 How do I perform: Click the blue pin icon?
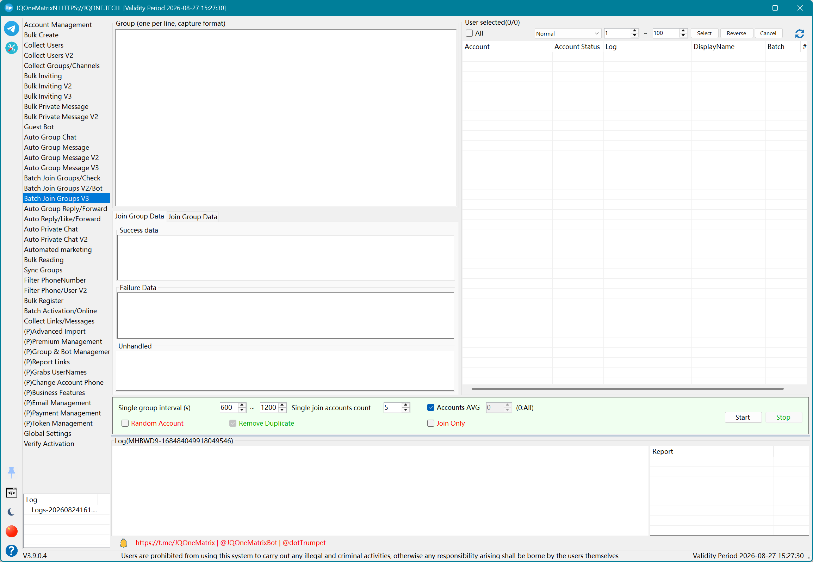tap(11, 472)
